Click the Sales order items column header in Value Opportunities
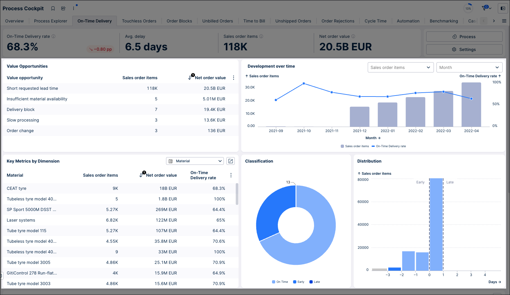This screenshot has height=295, width=510. coord(140,78)
